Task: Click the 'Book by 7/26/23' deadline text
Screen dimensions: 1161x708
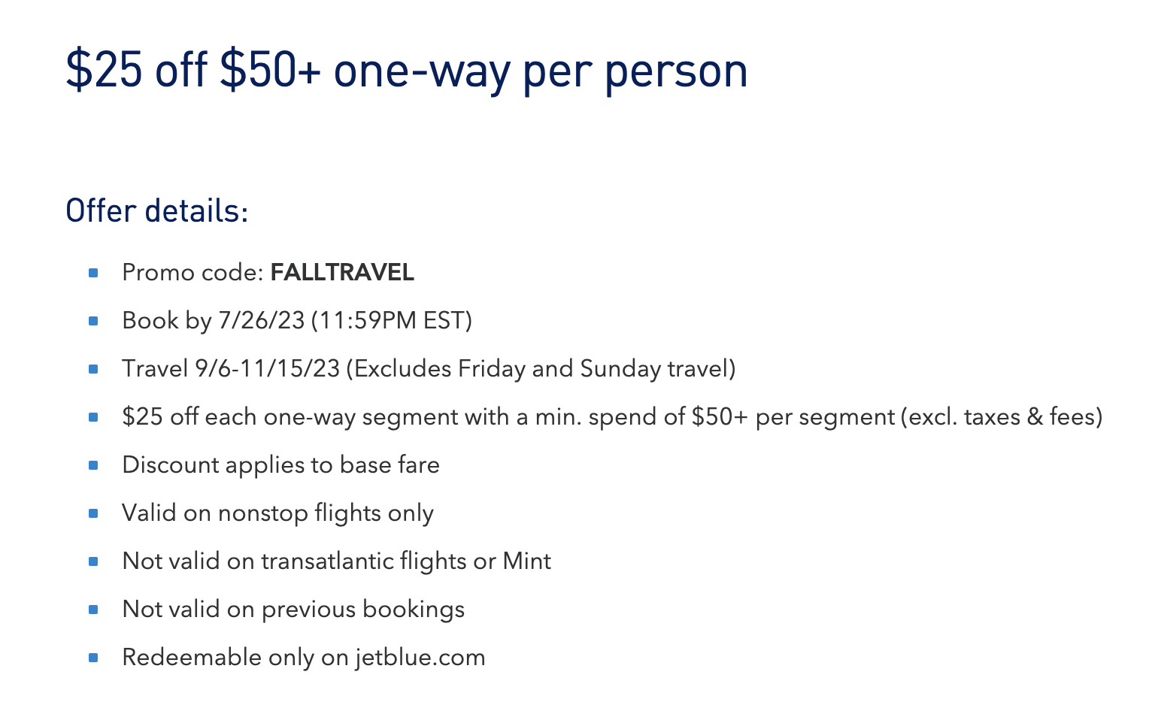Action: pos(213,321)
